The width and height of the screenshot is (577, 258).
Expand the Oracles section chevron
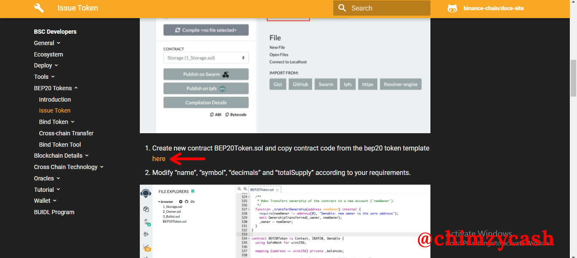tap(58, 178)
